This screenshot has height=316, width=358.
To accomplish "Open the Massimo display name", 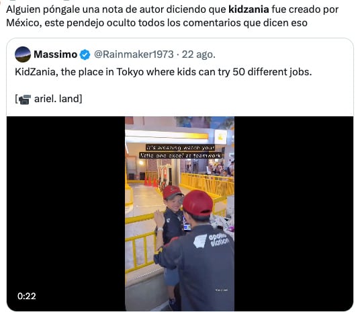I will tap(55, 54).
